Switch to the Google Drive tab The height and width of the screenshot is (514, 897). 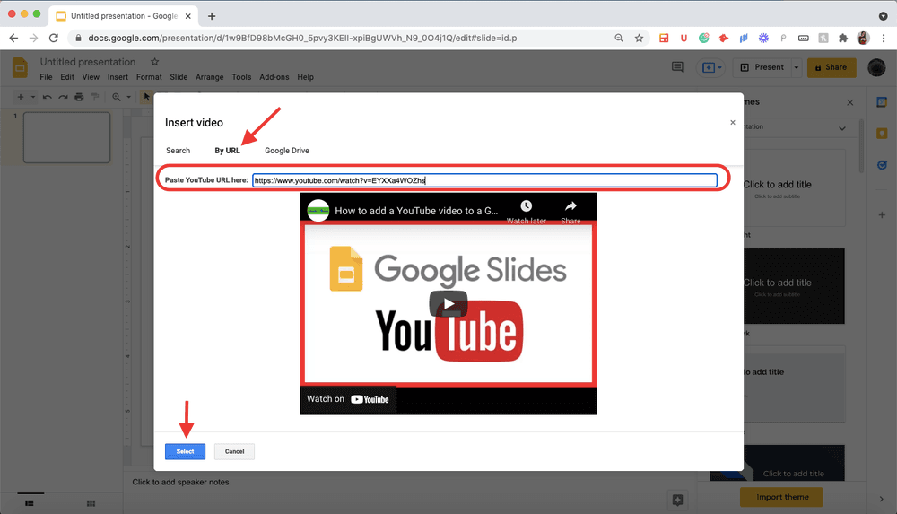click(x=287, y=151)
